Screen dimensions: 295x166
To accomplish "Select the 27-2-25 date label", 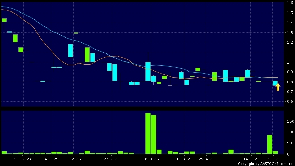I will (x=111, y=159).
